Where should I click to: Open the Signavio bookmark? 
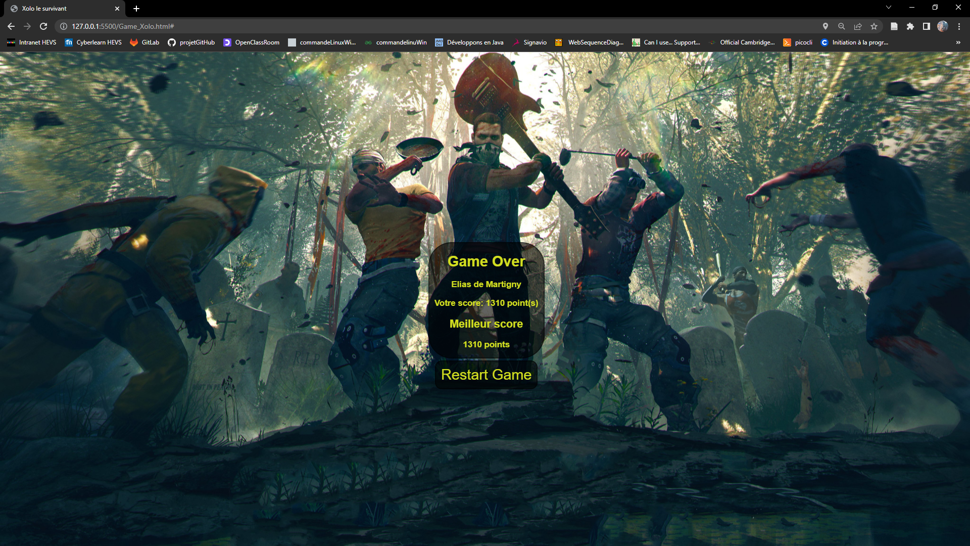pyautogui.click(x=529, y=42)
